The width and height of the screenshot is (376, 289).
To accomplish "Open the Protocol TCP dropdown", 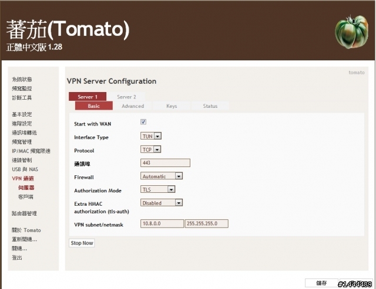I will click(150, 149).
